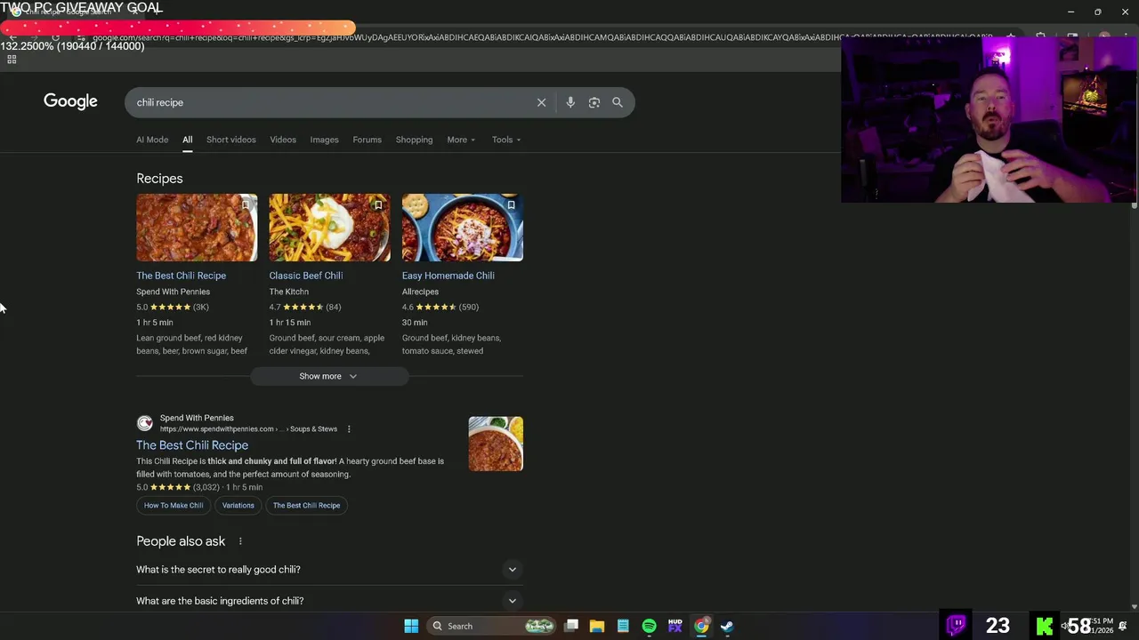The image size is (1139, 640).
Task: Open the Windows Start menu
Action: (411, 626)
